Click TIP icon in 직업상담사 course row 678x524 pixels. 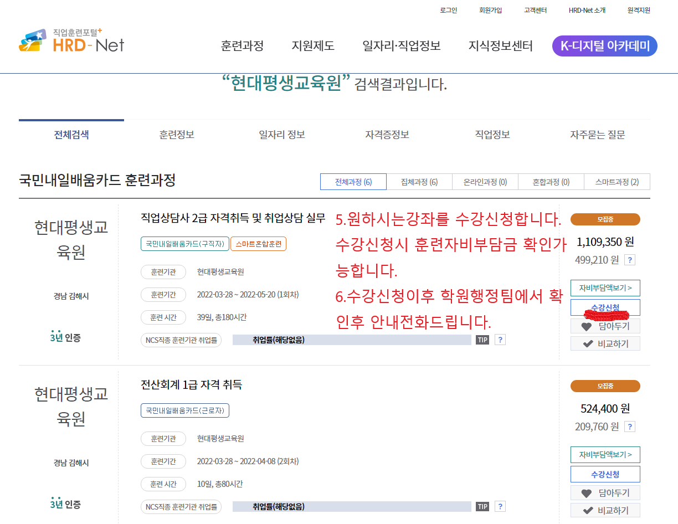tap(482, 340)
